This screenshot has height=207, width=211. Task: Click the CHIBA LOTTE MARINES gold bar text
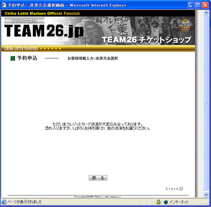tap(21, 48)
